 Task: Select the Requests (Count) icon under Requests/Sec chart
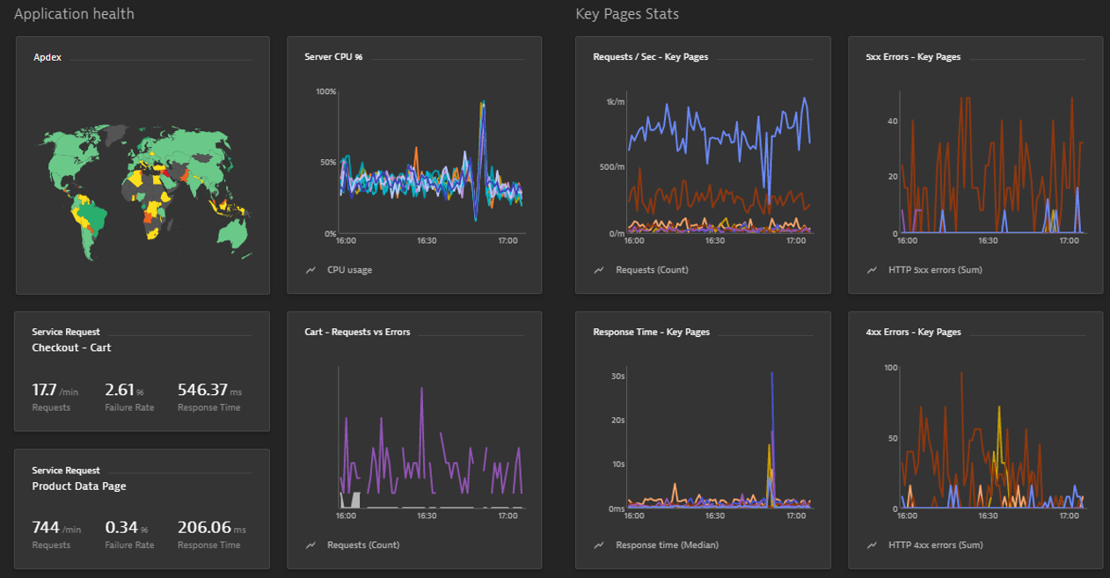pyautogui.click(x=598, y=270)
